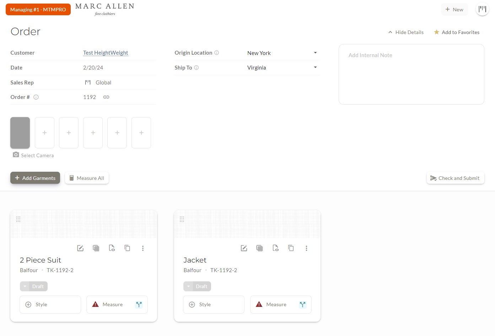Click the Add Garments button
Screen dimensions: 495x336
coord(35,178)
